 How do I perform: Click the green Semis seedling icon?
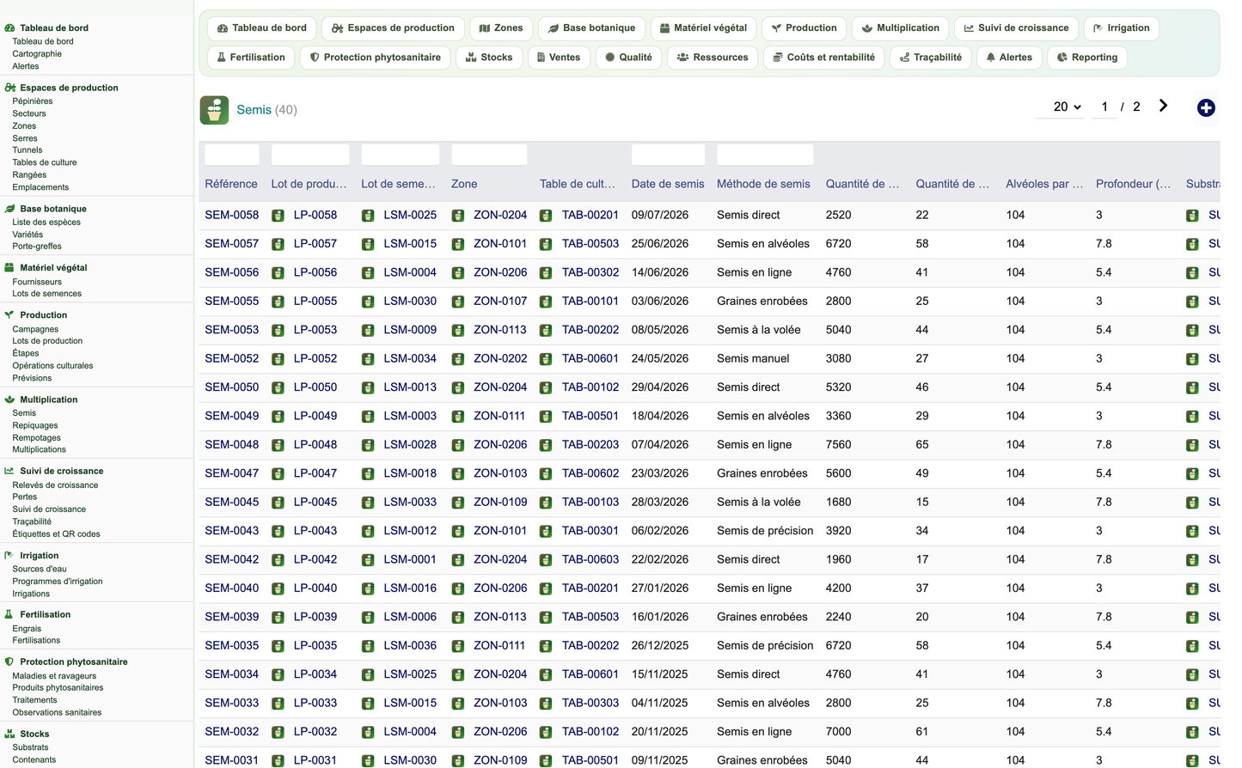pos(214,110)
